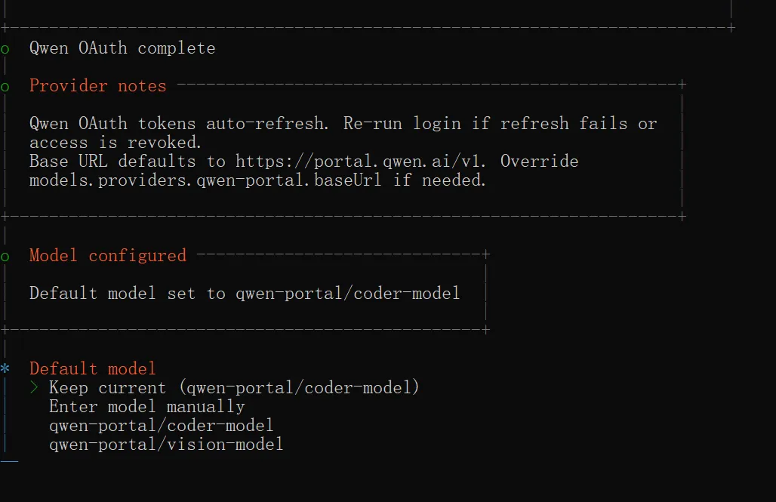
Task: Click the Model configured heading
Action: click(x=107, y=256)
